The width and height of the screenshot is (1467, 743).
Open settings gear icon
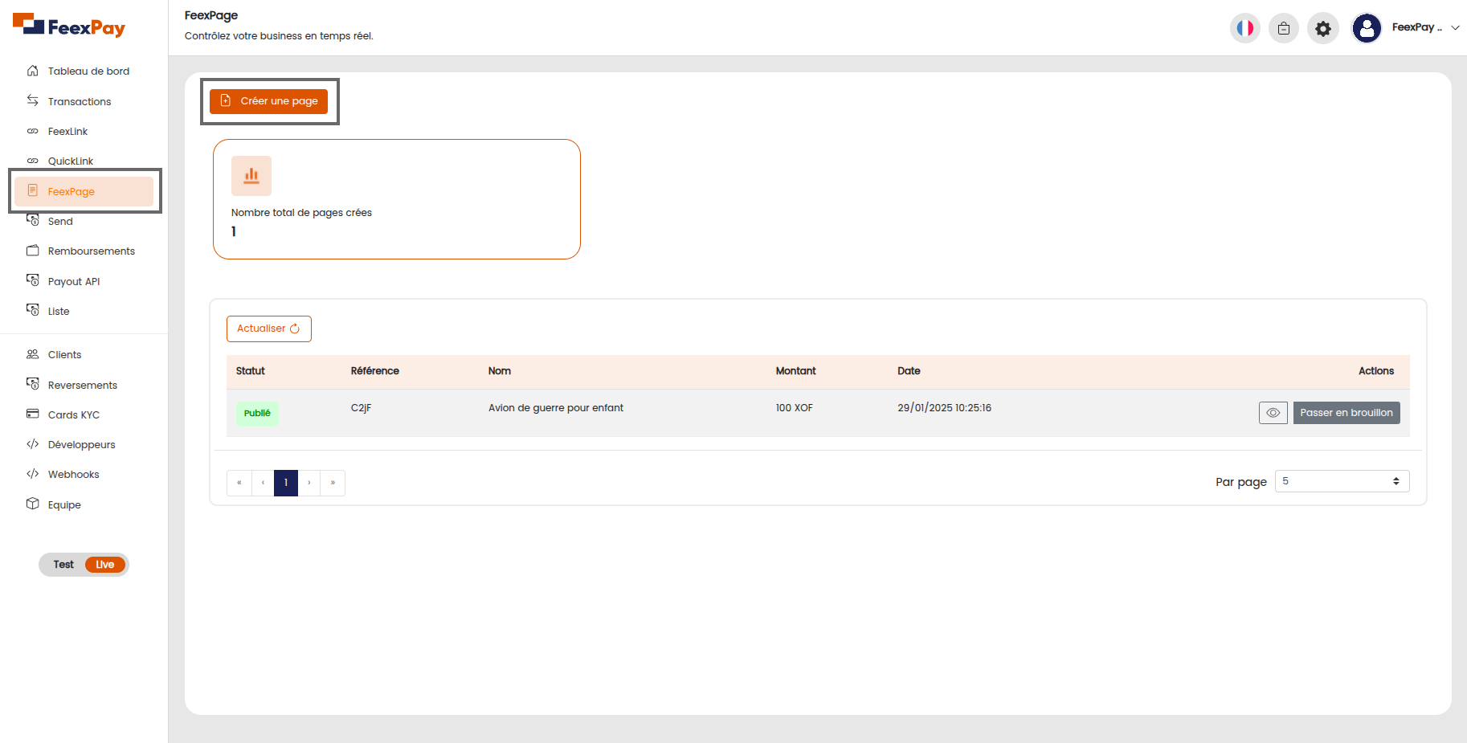(1323, 28)
